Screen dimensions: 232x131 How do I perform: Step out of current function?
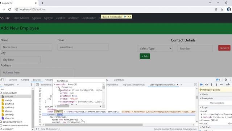point(216,84)
